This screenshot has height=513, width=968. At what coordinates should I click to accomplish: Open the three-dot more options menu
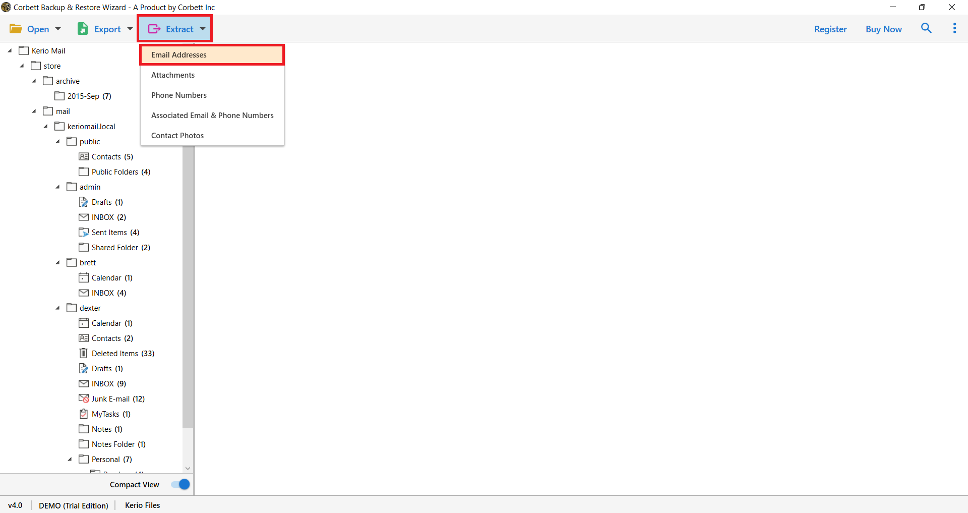coord(954,28)
